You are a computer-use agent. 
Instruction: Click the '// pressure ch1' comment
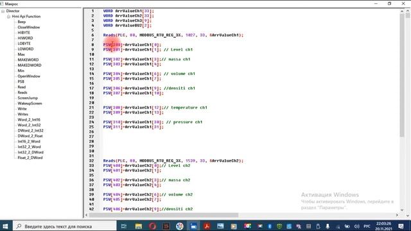(184, 122)
